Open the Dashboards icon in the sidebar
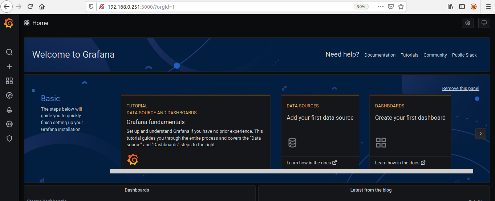 (9, 81)
